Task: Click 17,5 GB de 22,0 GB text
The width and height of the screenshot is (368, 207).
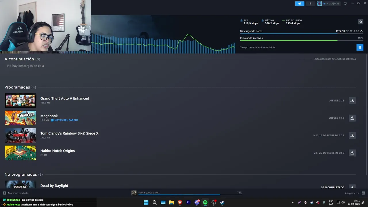Action: click(347, 31)
